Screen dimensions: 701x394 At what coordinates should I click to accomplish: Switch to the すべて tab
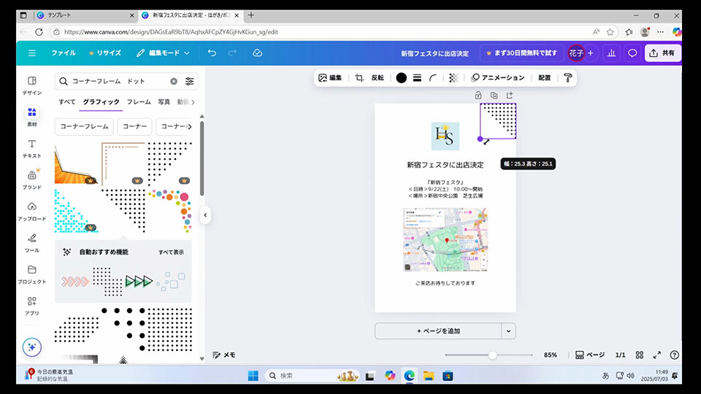point(67,102)
